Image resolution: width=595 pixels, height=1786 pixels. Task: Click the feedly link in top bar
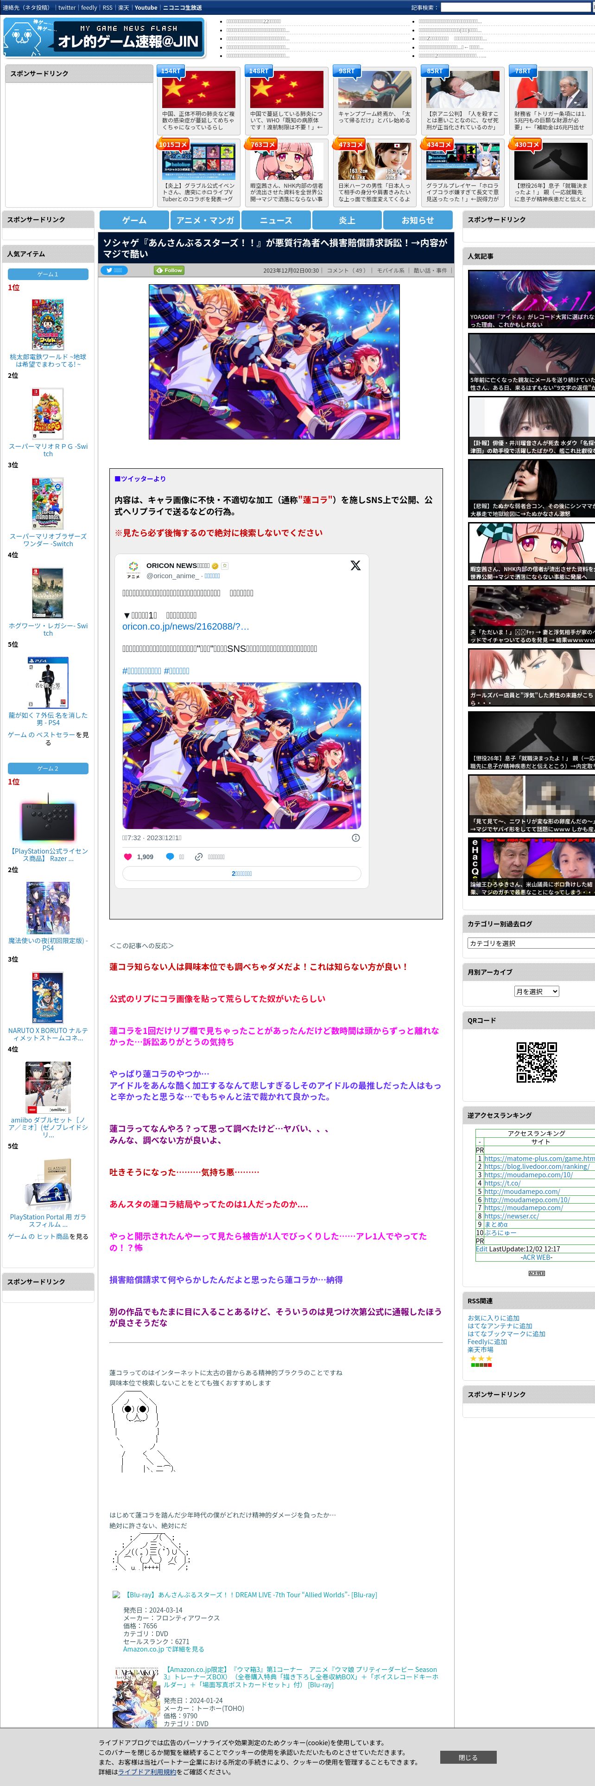[x=89, y=7]
